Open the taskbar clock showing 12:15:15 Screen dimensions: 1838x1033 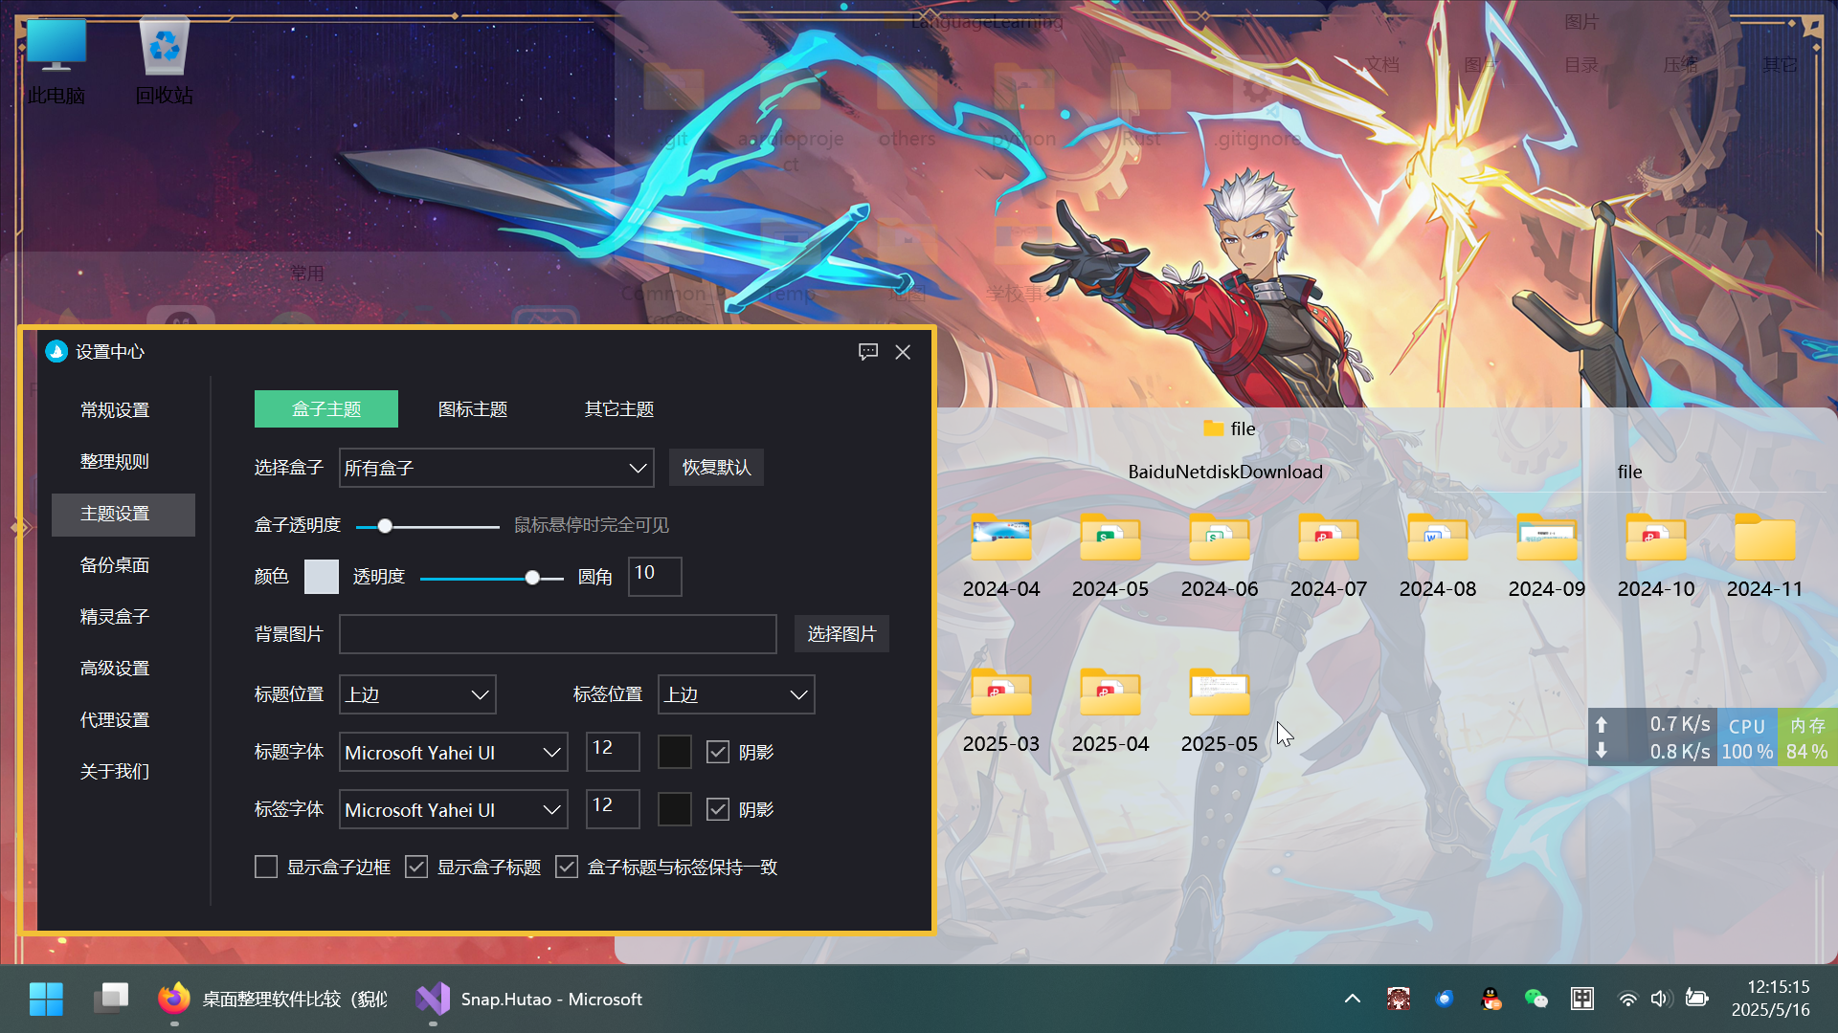[1771, 999]
